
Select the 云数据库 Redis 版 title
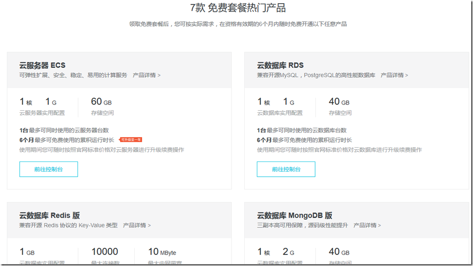pyautogui.click(x=50, y=215)
